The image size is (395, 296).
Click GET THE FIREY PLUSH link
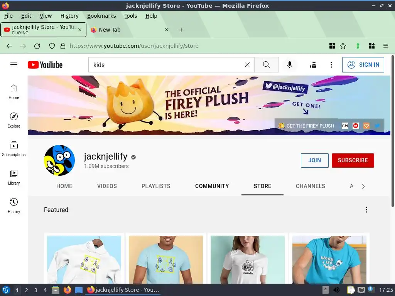coord(307,126)
